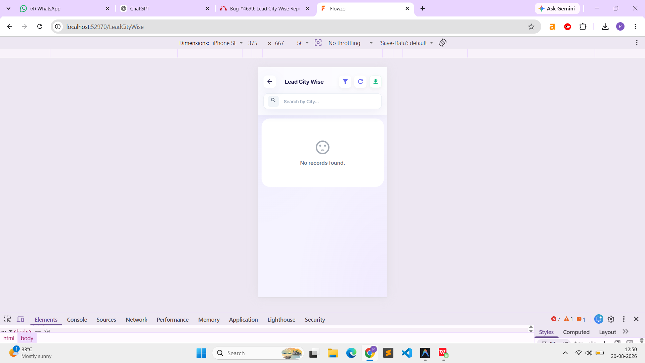Image resolution: width=645 pixels, height=363 pixels.
Task: Close the DevTools panel
Action: (x=636, y=319)
